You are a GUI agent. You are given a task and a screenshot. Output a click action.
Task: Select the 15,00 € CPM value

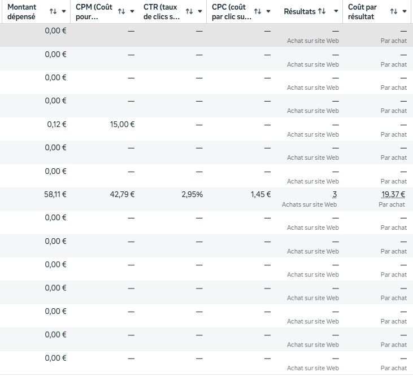tap(122, 124)
